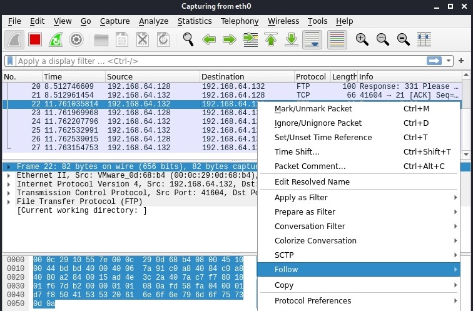Zoom in the main window text
The image size is (473, 311).
click(362, 39)
